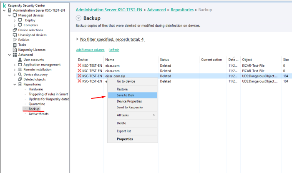Click the User accounts person icon
This screenshot has width=292, height=173.
20,60
